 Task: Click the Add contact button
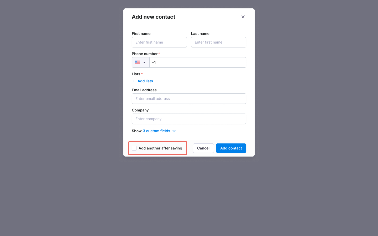point(231,148)
